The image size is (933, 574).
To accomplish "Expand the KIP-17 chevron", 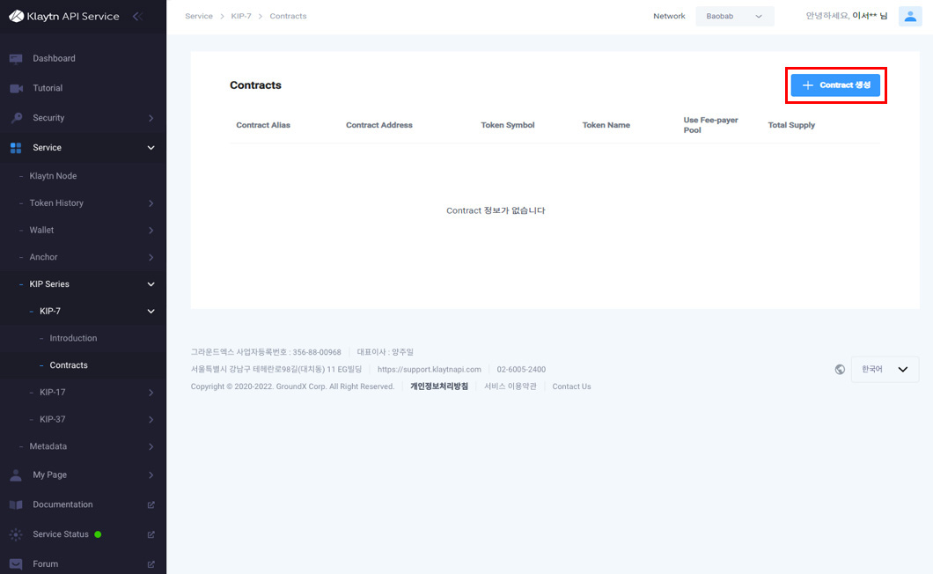I will tap(151, 393).
